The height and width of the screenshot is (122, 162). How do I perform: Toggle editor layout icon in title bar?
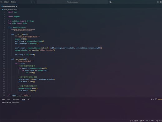pos(158,2)
